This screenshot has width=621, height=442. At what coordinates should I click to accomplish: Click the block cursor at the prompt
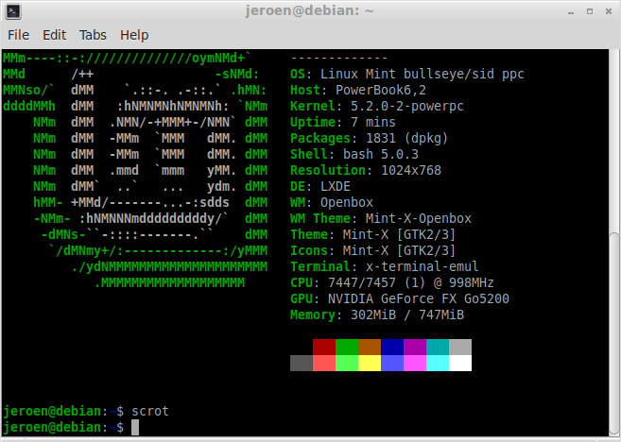135,427
